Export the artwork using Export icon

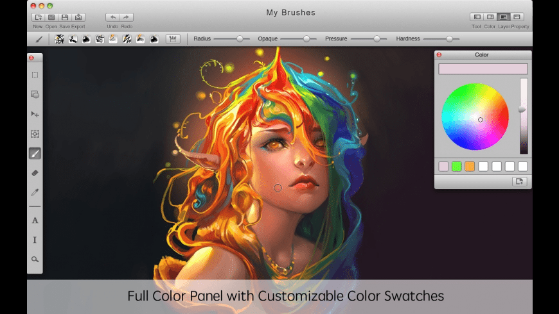78,17
